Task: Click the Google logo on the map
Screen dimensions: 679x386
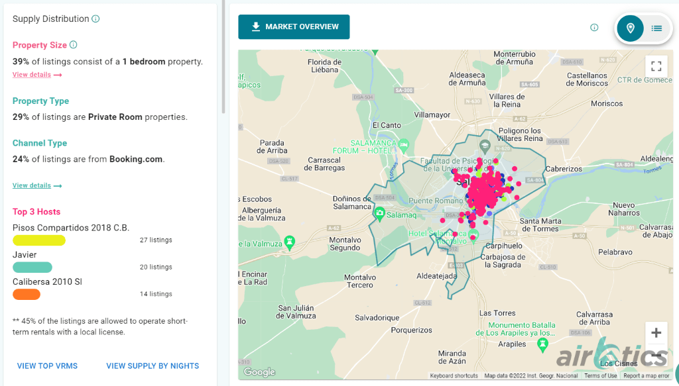Action: (259, 372)
